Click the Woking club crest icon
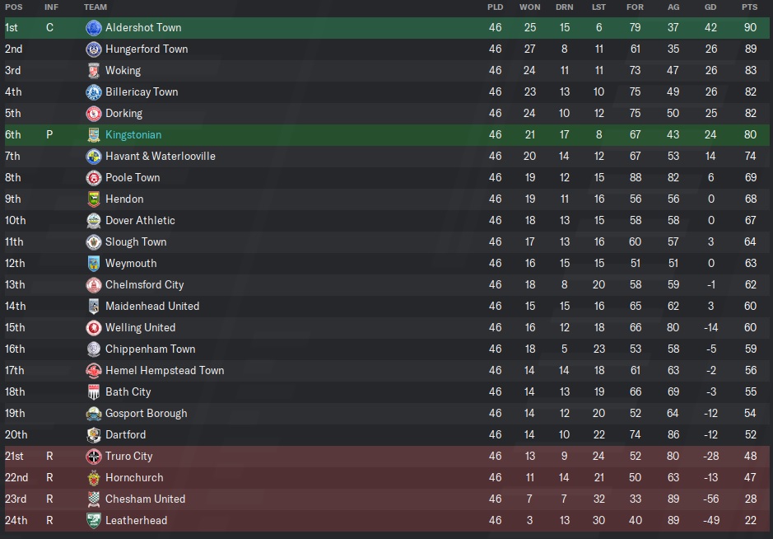Screen dimensions: 773x539 (x=94, y=71)
